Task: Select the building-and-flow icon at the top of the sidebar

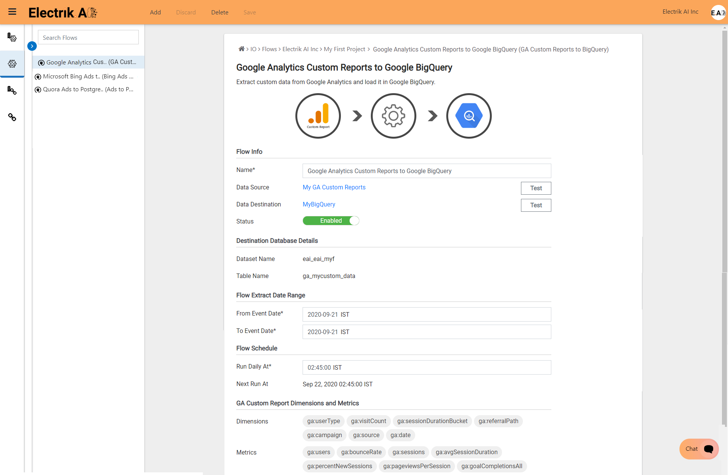Action: pos(13,37)
